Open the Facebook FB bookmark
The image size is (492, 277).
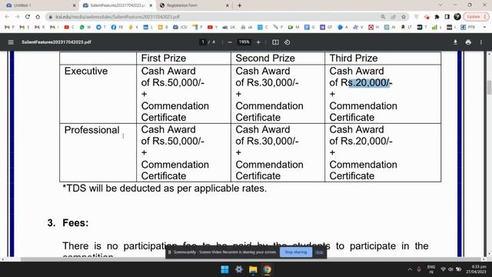point(117,28)
